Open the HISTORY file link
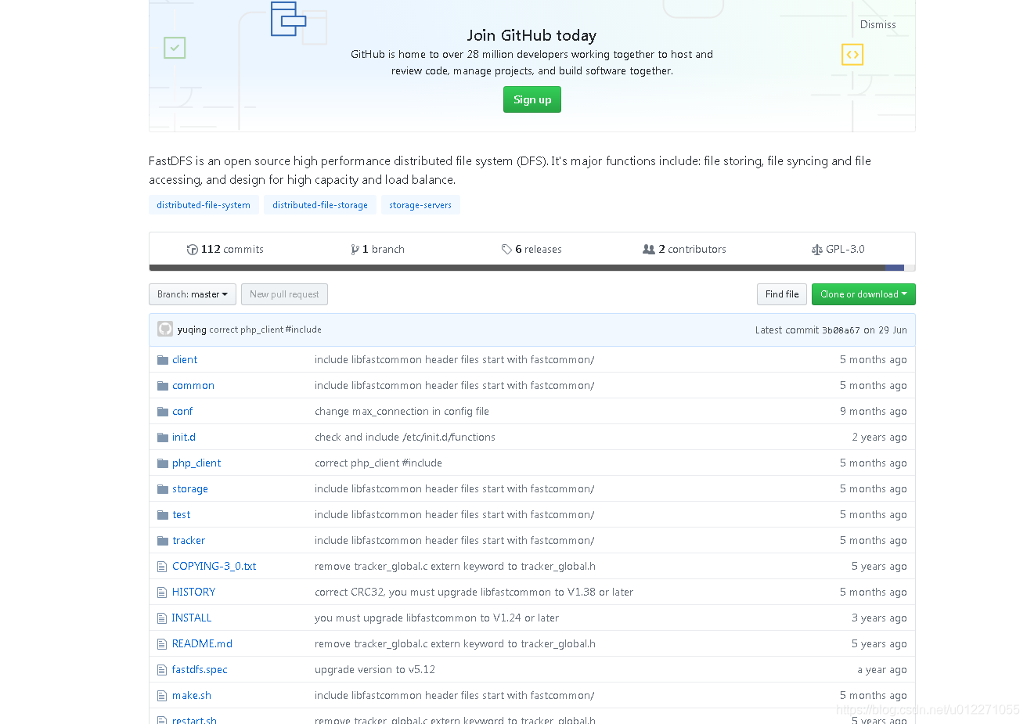1027x724 pixels. pyautogui.click(x=193, y=593)
